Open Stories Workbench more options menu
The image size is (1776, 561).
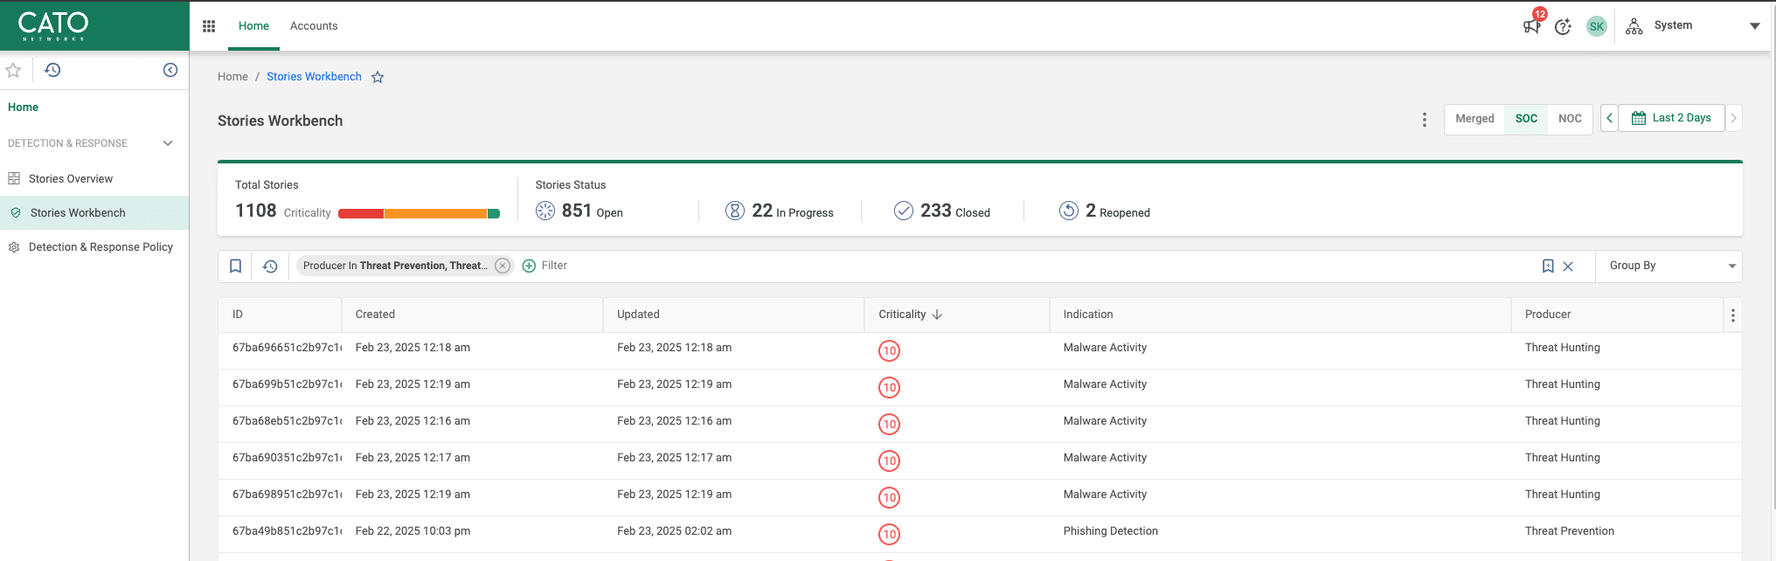click(x=1425, y=119)
